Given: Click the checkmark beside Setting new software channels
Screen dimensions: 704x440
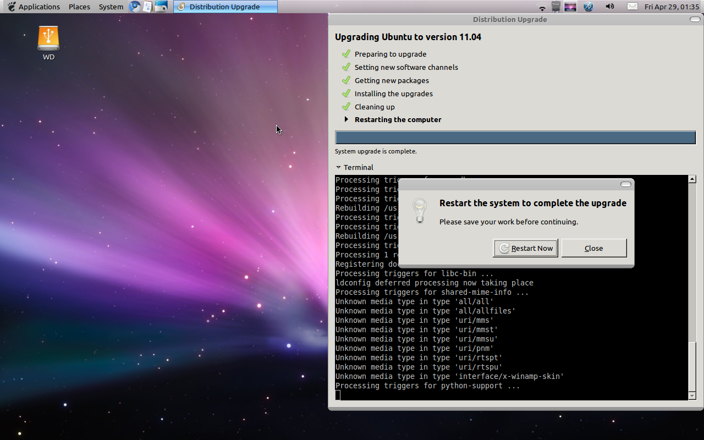Looking at the screenshot, I should pyautogui.click(x=346, y=67).
